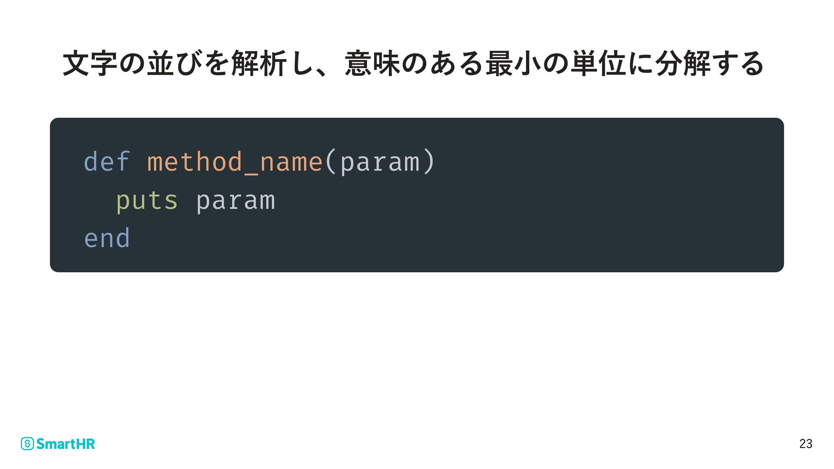The width and height of the screenshot is (834, 469).
Task: Click the slide page number 23
Action: [x=805, y=443]
